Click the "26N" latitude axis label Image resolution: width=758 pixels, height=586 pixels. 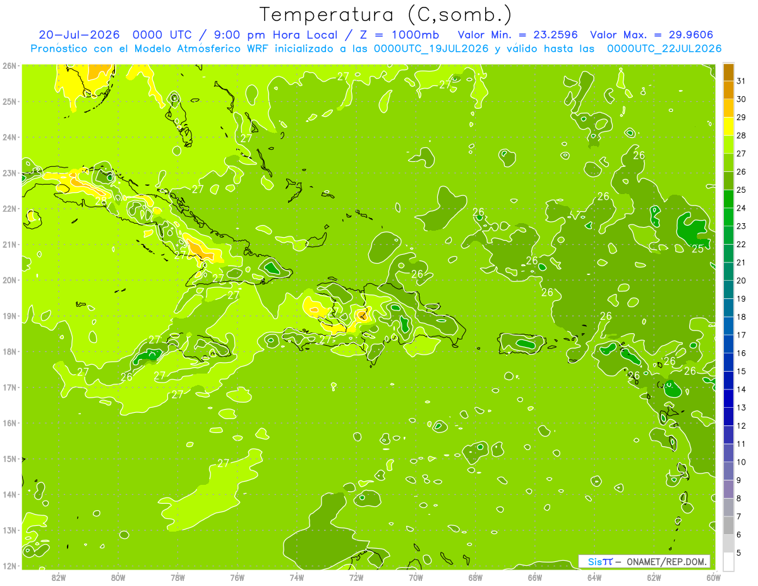click(x=9, y=66)
